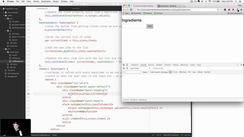Click the pink tag extension icon

(x=229, y=10)
